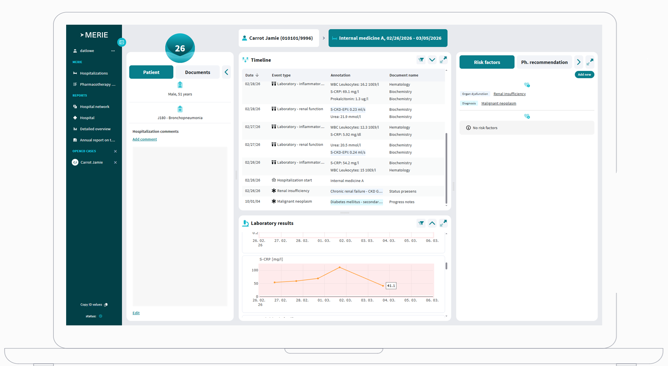
Task: Open the Ph. recommendation tab
Action: pyautogui.click(x=544, y=62)
